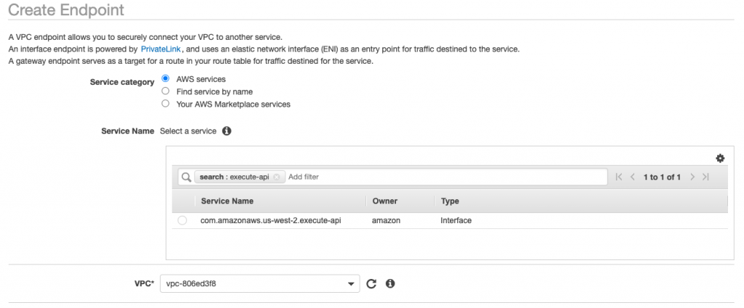Click the VPC info icon

(390, 284)
